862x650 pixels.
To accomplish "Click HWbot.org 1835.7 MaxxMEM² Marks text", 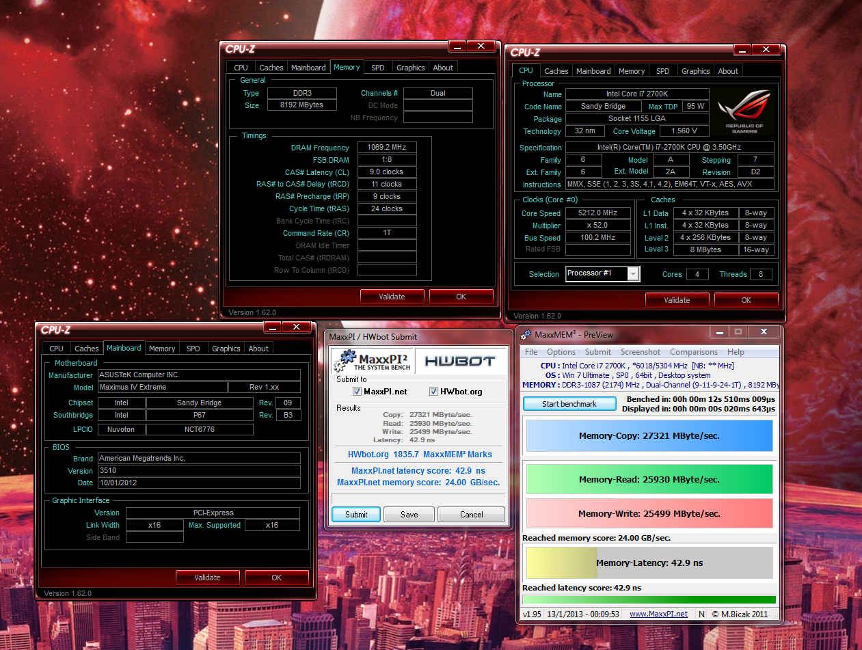I will pos(420,454).
